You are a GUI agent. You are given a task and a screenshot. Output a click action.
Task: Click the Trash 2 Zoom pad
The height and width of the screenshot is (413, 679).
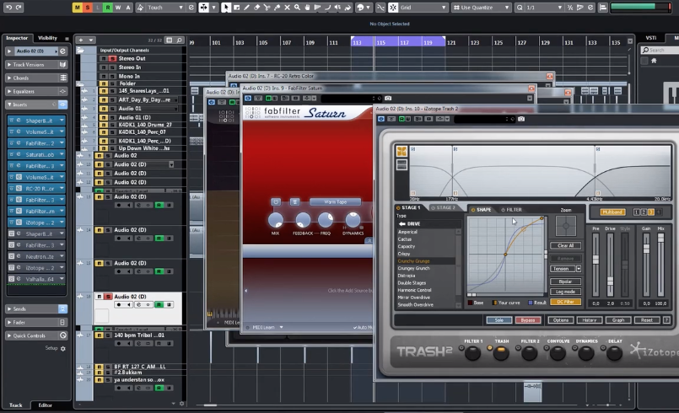pos(565,226)
